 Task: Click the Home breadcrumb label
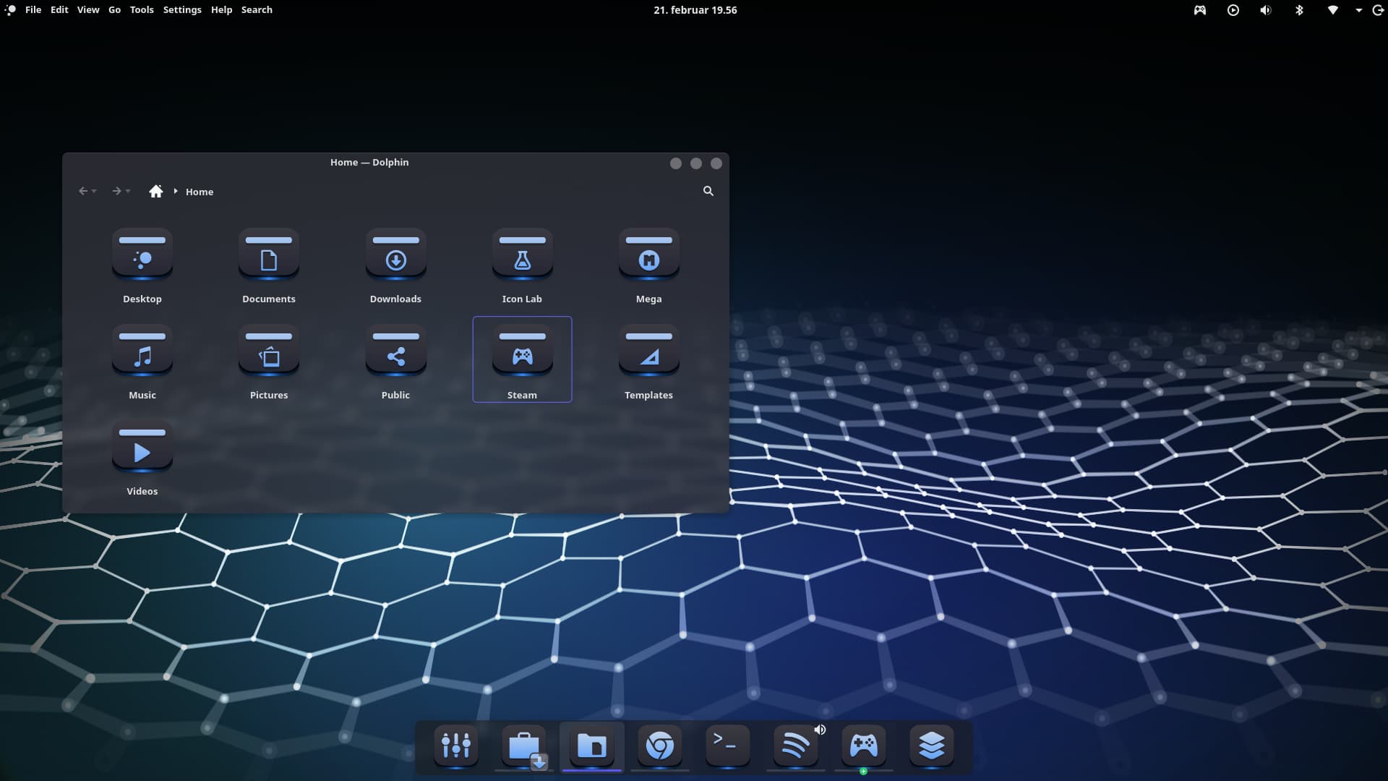(x=200, y=192)
